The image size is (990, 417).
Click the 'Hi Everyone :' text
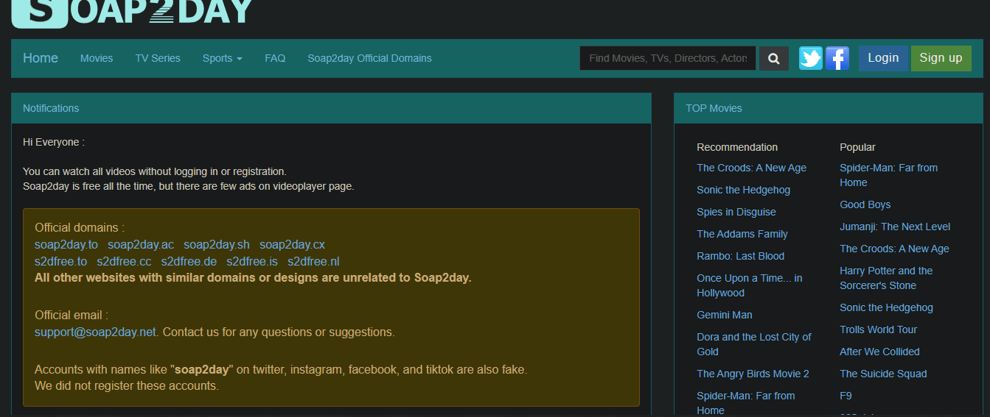point(54,142)
